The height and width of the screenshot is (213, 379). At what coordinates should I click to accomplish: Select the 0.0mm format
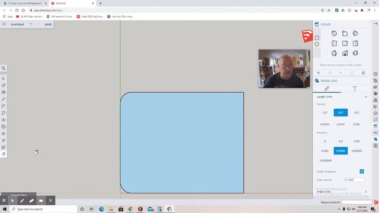click(325, 124)
